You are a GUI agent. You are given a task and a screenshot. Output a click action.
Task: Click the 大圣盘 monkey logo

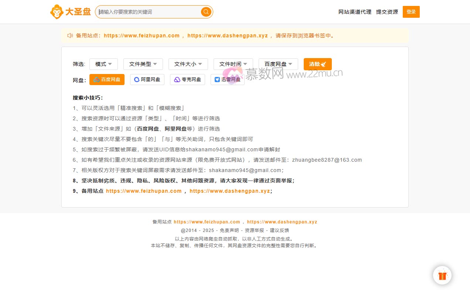57,12
